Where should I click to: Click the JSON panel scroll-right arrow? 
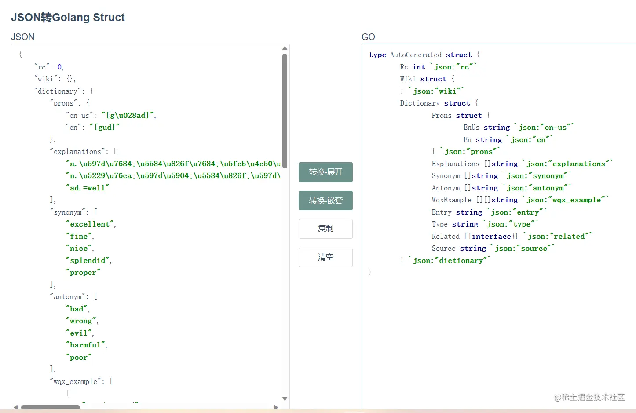pos(276,407)
